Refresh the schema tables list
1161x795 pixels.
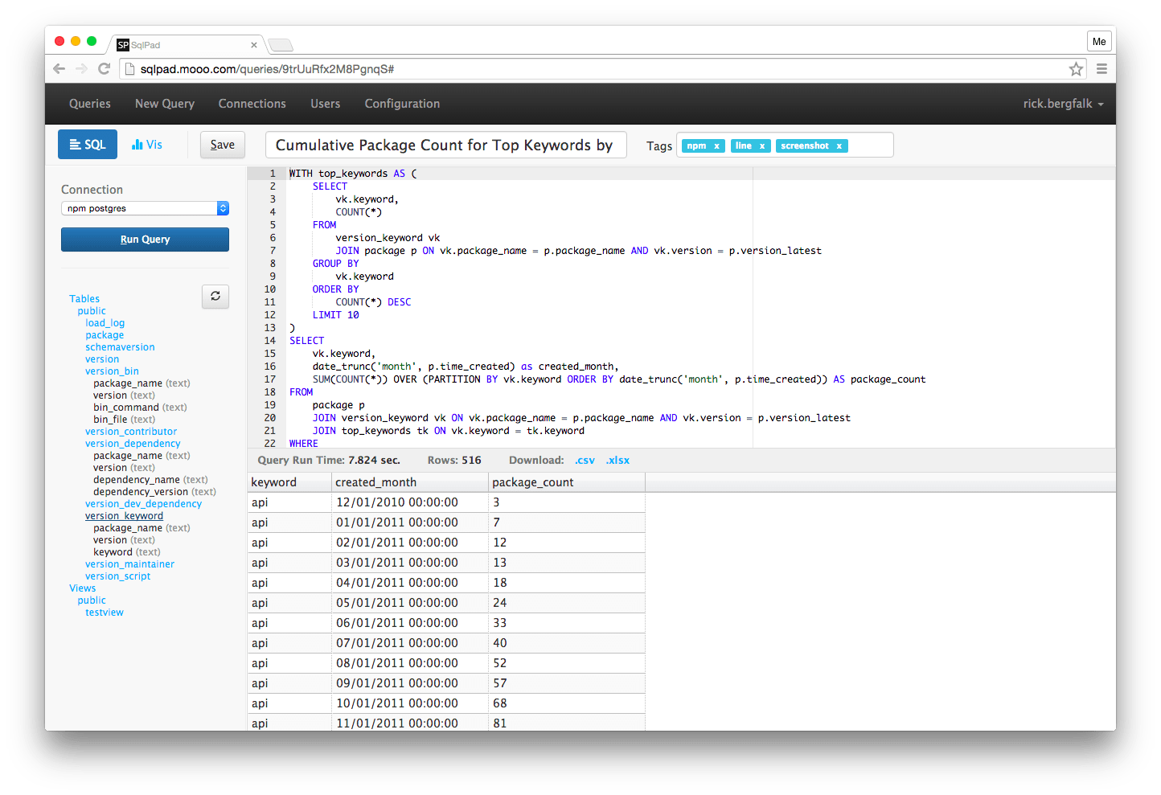(x=215, y=297)
